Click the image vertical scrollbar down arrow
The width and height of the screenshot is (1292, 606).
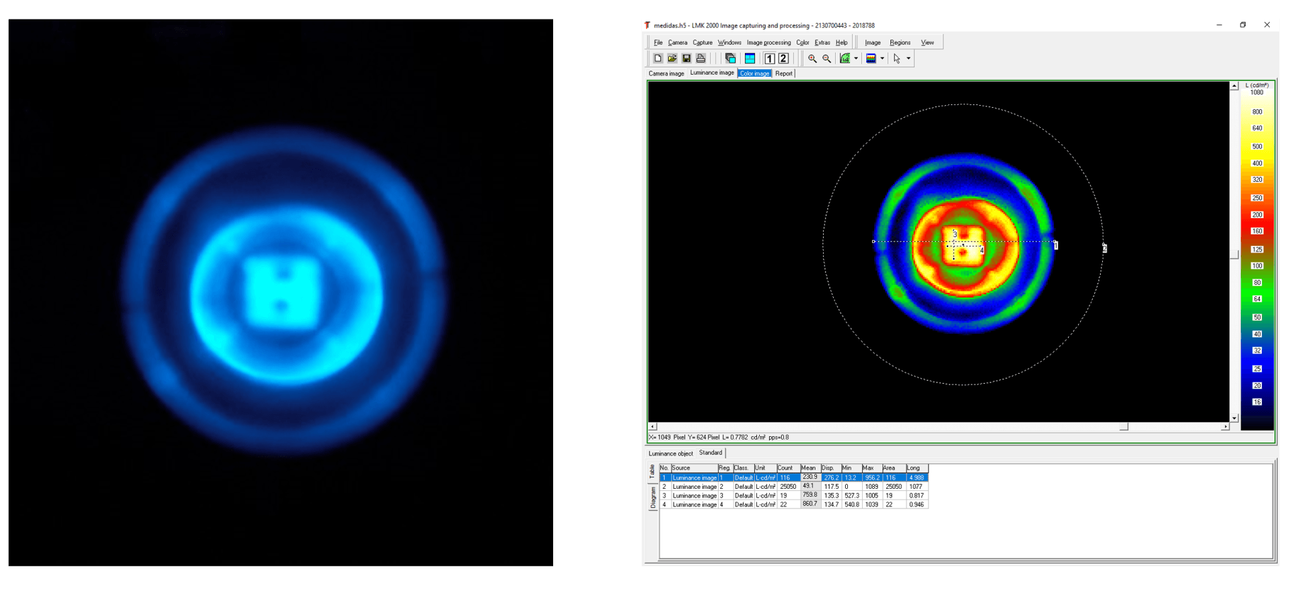1234,418
